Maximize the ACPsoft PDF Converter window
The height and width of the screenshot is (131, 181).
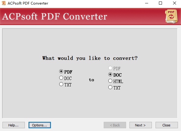coord(160,3)
